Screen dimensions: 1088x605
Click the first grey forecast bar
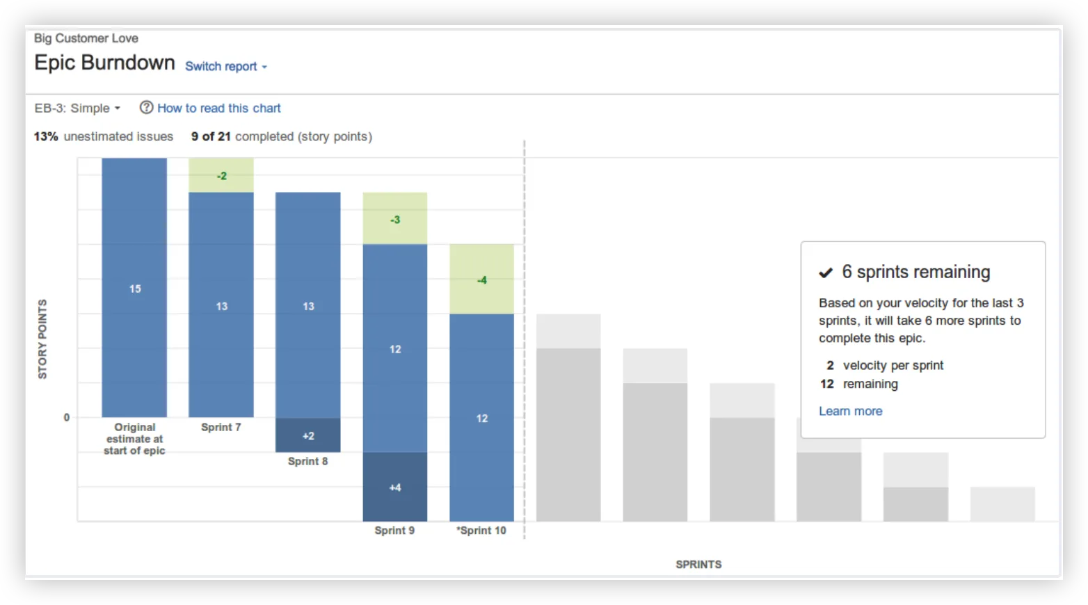point(568,417)
